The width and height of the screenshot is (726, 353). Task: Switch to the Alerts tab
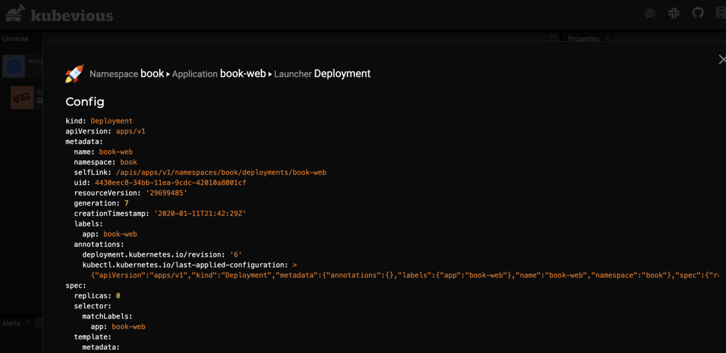point(11,323)
